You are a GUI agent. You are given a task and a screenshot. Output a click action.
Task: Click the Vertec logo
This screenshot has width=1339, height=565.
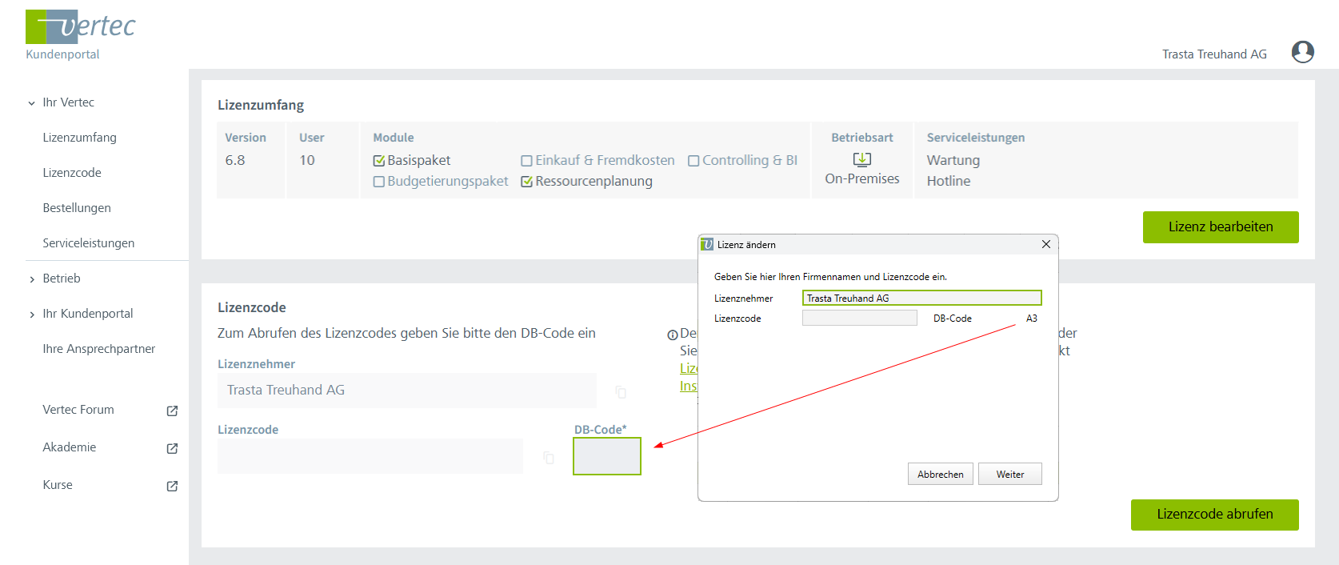[81, 27]
